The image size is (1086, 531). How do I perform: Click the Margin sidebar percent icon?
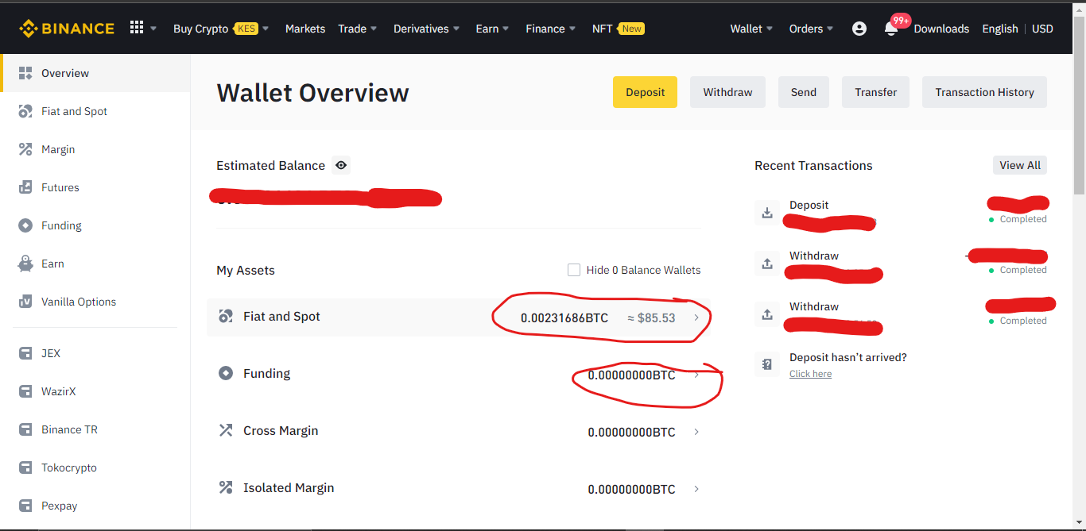click(25, 149)
